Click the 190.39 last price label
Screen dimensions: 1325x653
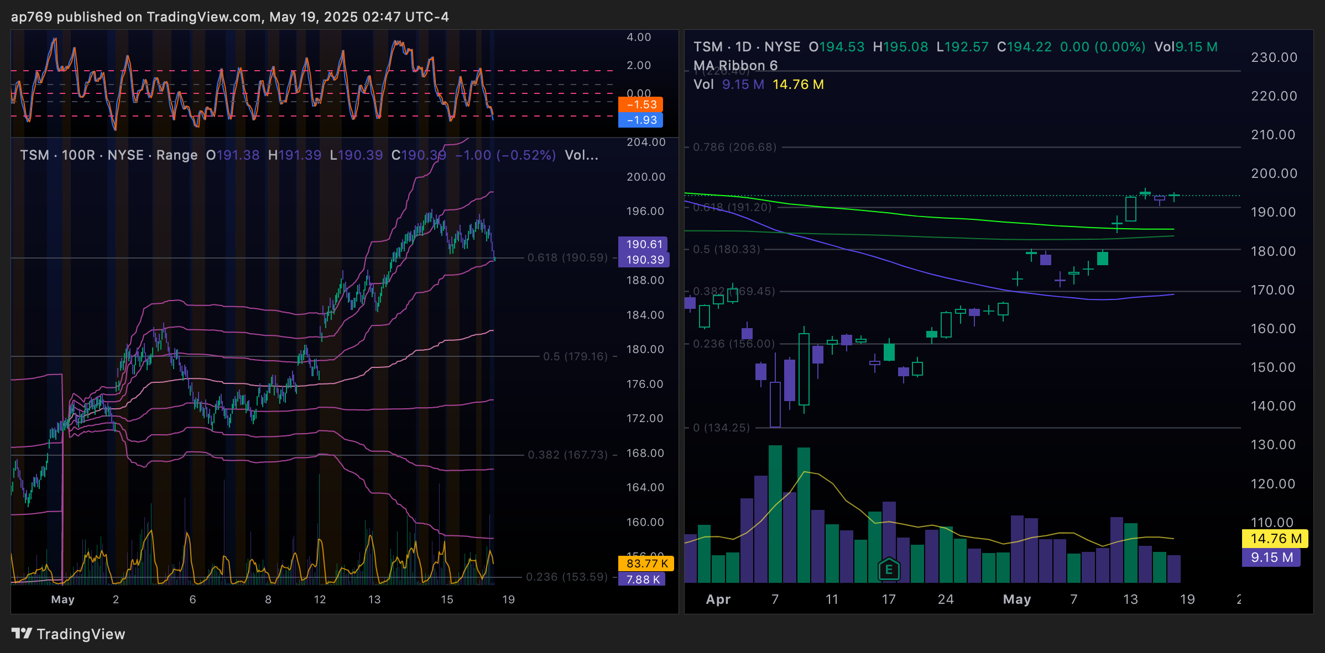pyautogui.click(x=644, y=260)
